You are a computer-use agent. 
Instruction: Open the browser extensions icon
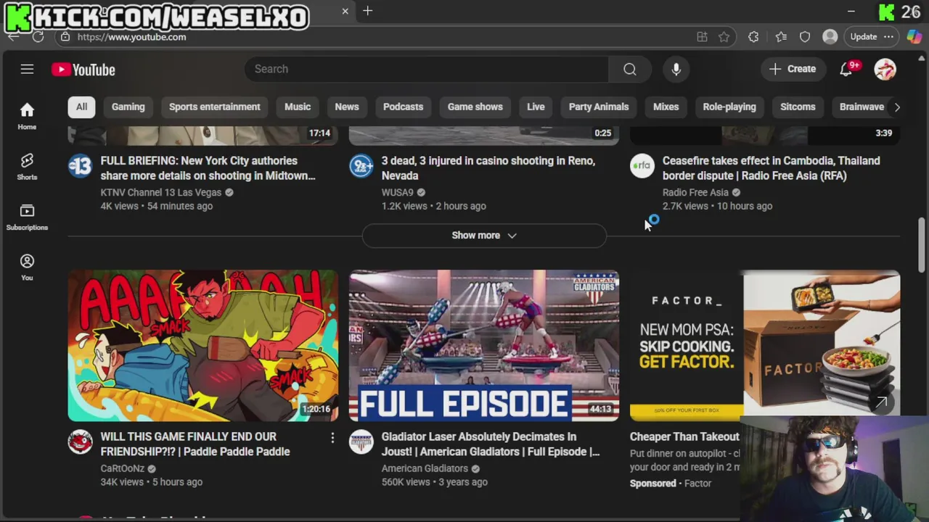click(x=753, y=36)
